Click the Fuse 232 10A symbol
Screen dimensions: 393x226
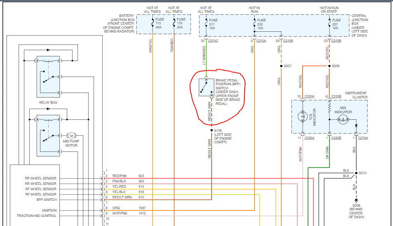click(x=254, y=22)
